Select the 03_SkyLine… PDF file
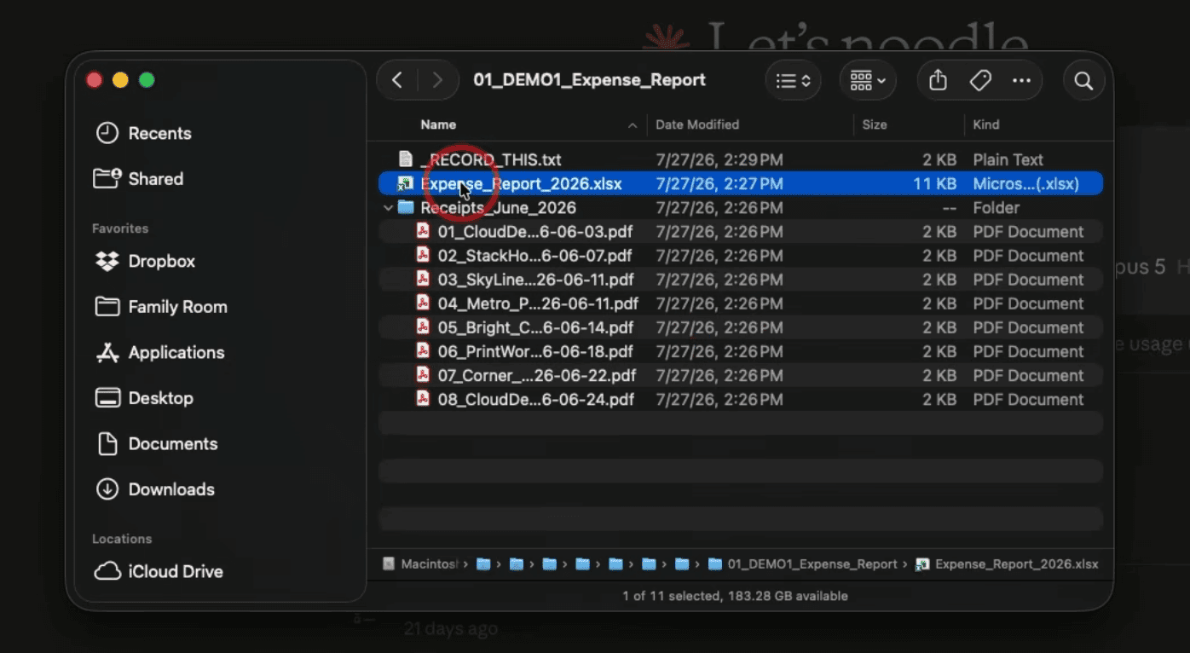 pos(740,280)
